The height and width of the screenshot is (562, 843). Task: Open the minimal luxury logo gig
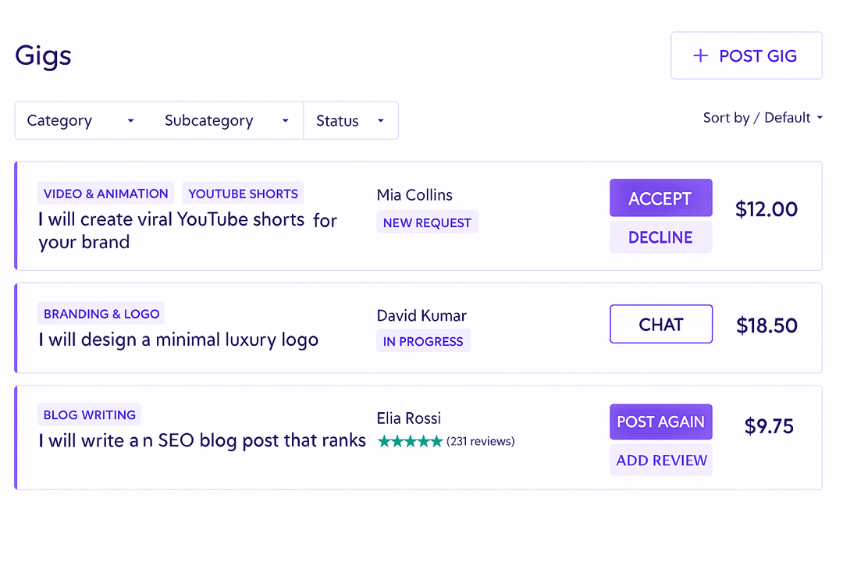pyautogui.click(x=179, y=340)
